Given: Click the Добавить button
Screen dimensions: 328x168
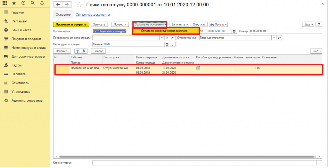Looking at the screenshot, I should (62, 51).
